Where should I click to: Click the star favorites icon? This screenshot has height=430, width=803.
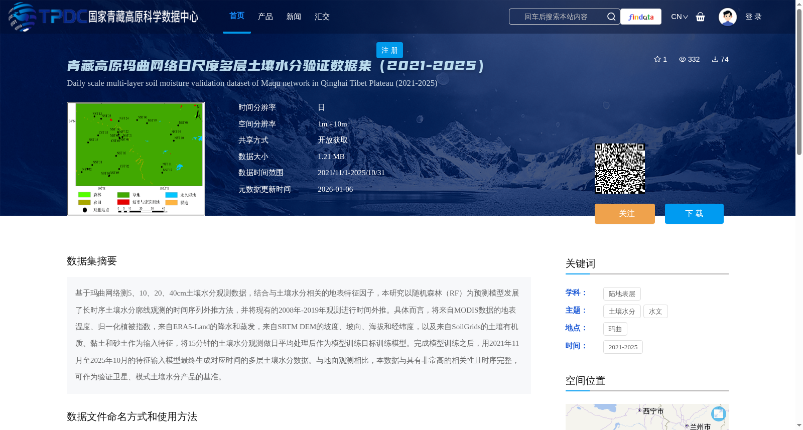(657, 59)
